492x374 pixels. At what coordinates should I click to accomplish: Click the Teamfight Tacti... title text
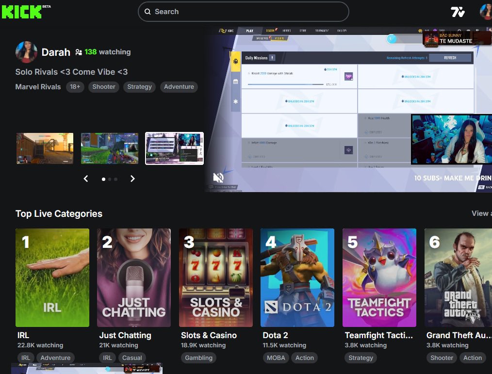(379, 335)
